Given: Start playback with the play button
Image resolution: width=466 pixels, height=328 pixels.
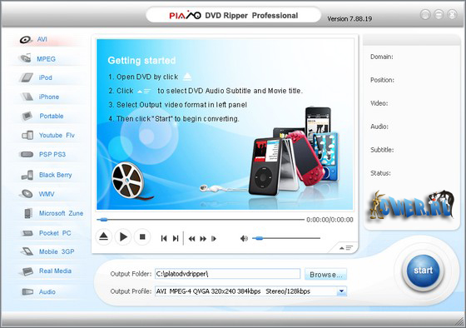Looking at the screenshot, I should 123,237.
